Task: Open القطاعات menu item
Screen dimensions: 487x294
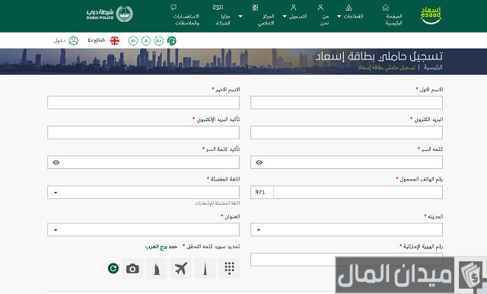Action: (x=353, y=16)
